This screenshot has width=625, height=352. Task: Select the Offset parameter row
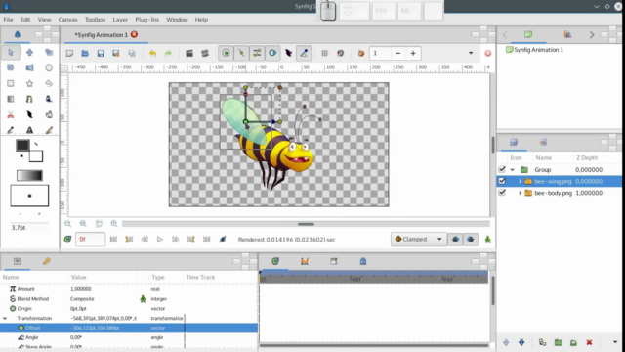129,328
